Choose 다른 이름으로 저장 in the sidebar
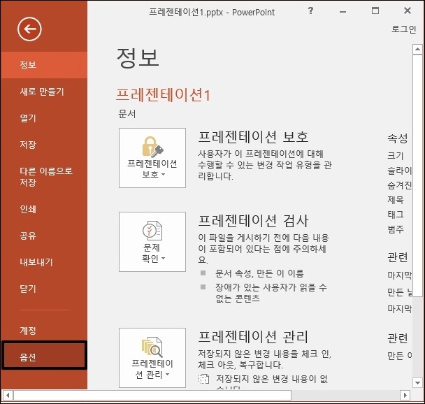 click(44, 177)
